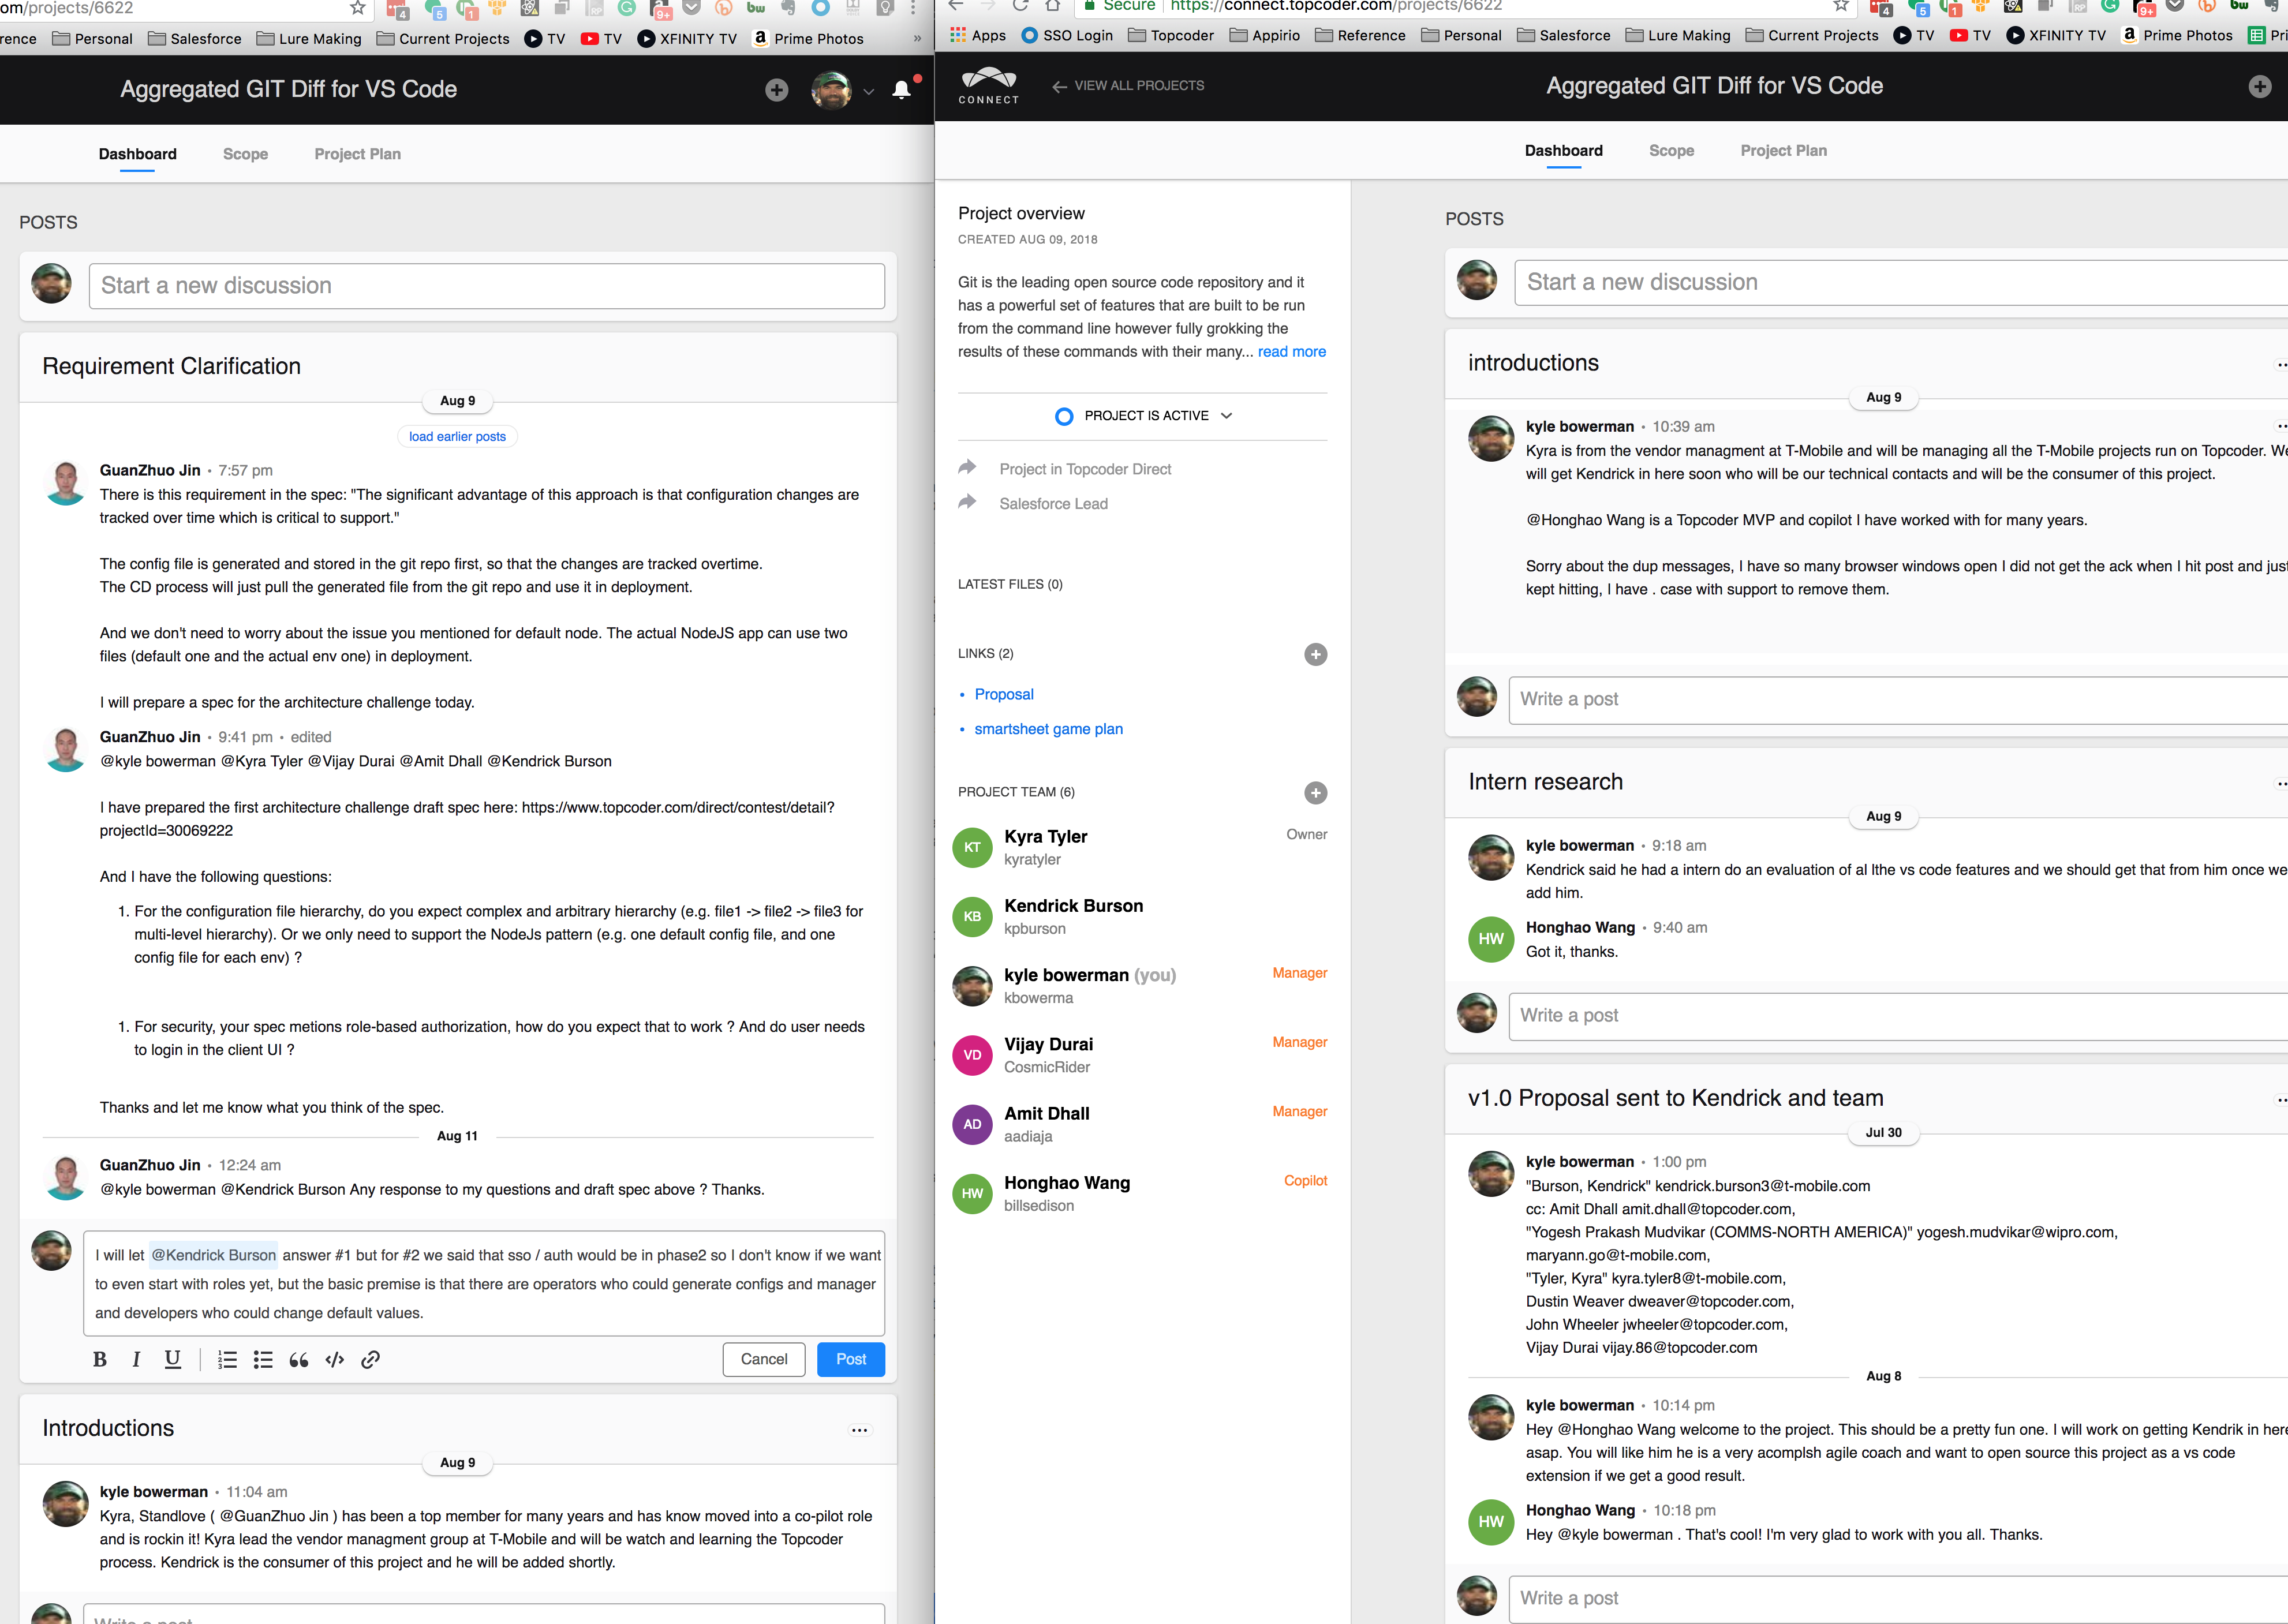The height and width of the screenshot is (1624, 2288).
Task: Click Post button to submit reply
Action: [851, 1359]
